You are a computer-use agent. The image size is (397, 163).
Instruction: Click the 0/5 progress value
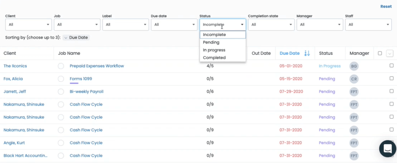point(210,79)
